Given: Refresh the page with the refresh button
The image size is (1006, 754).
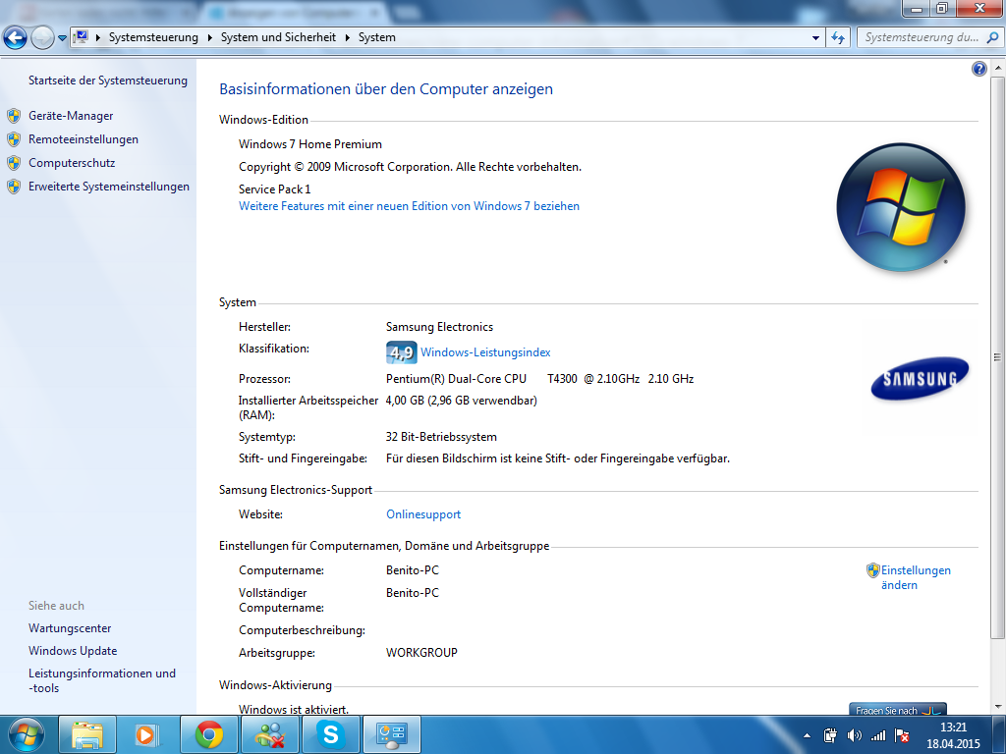Looking at the screenshot, I should click(837, 38).
